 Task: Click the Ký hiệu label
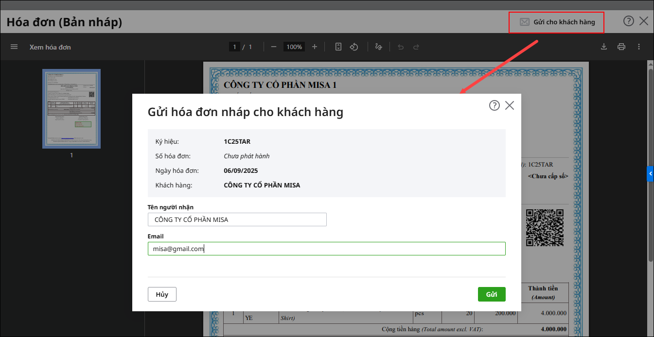pos(167,142)
